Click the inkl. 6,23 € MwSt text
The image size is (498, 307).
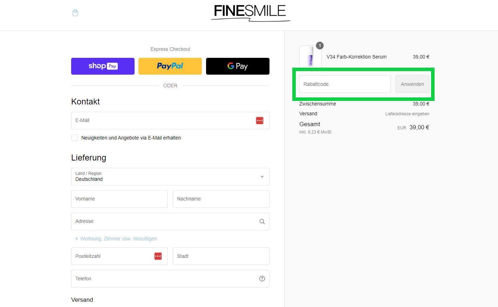(315, 132)
